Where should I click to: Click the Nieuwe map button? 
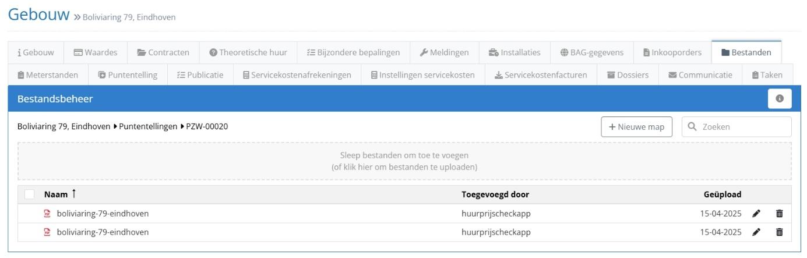click(x=636, y=127)
